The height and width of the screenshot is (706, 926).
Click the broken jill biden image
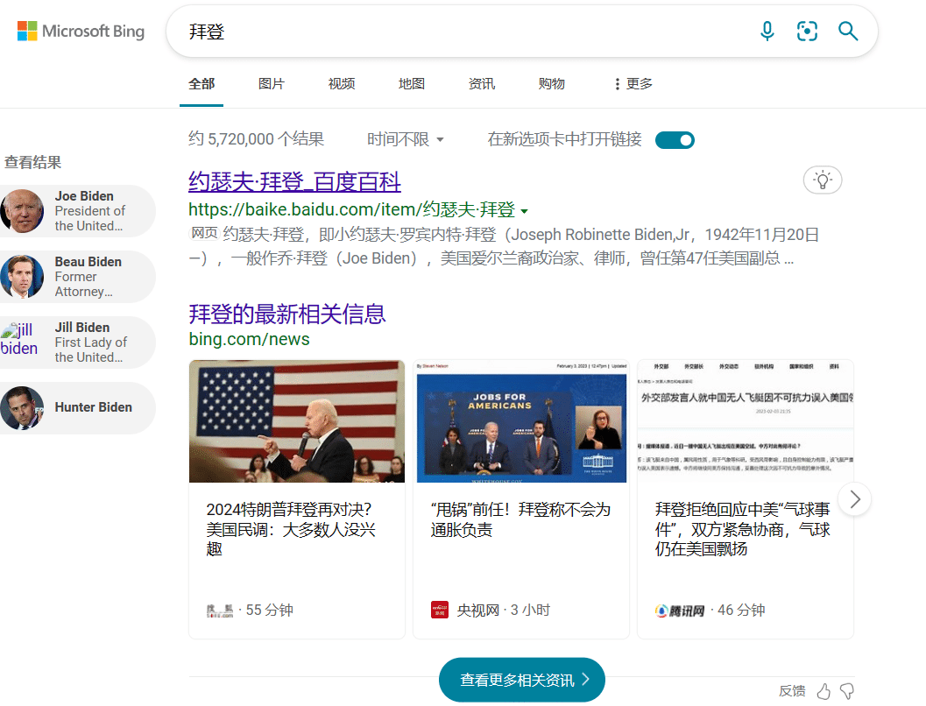[x=19, y=340]
